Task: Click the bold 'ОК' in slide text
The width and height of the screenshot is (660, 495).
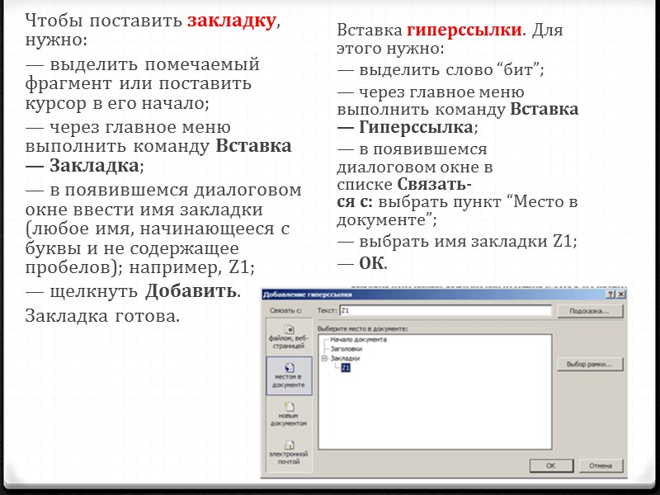Action: tap(371, 263)
